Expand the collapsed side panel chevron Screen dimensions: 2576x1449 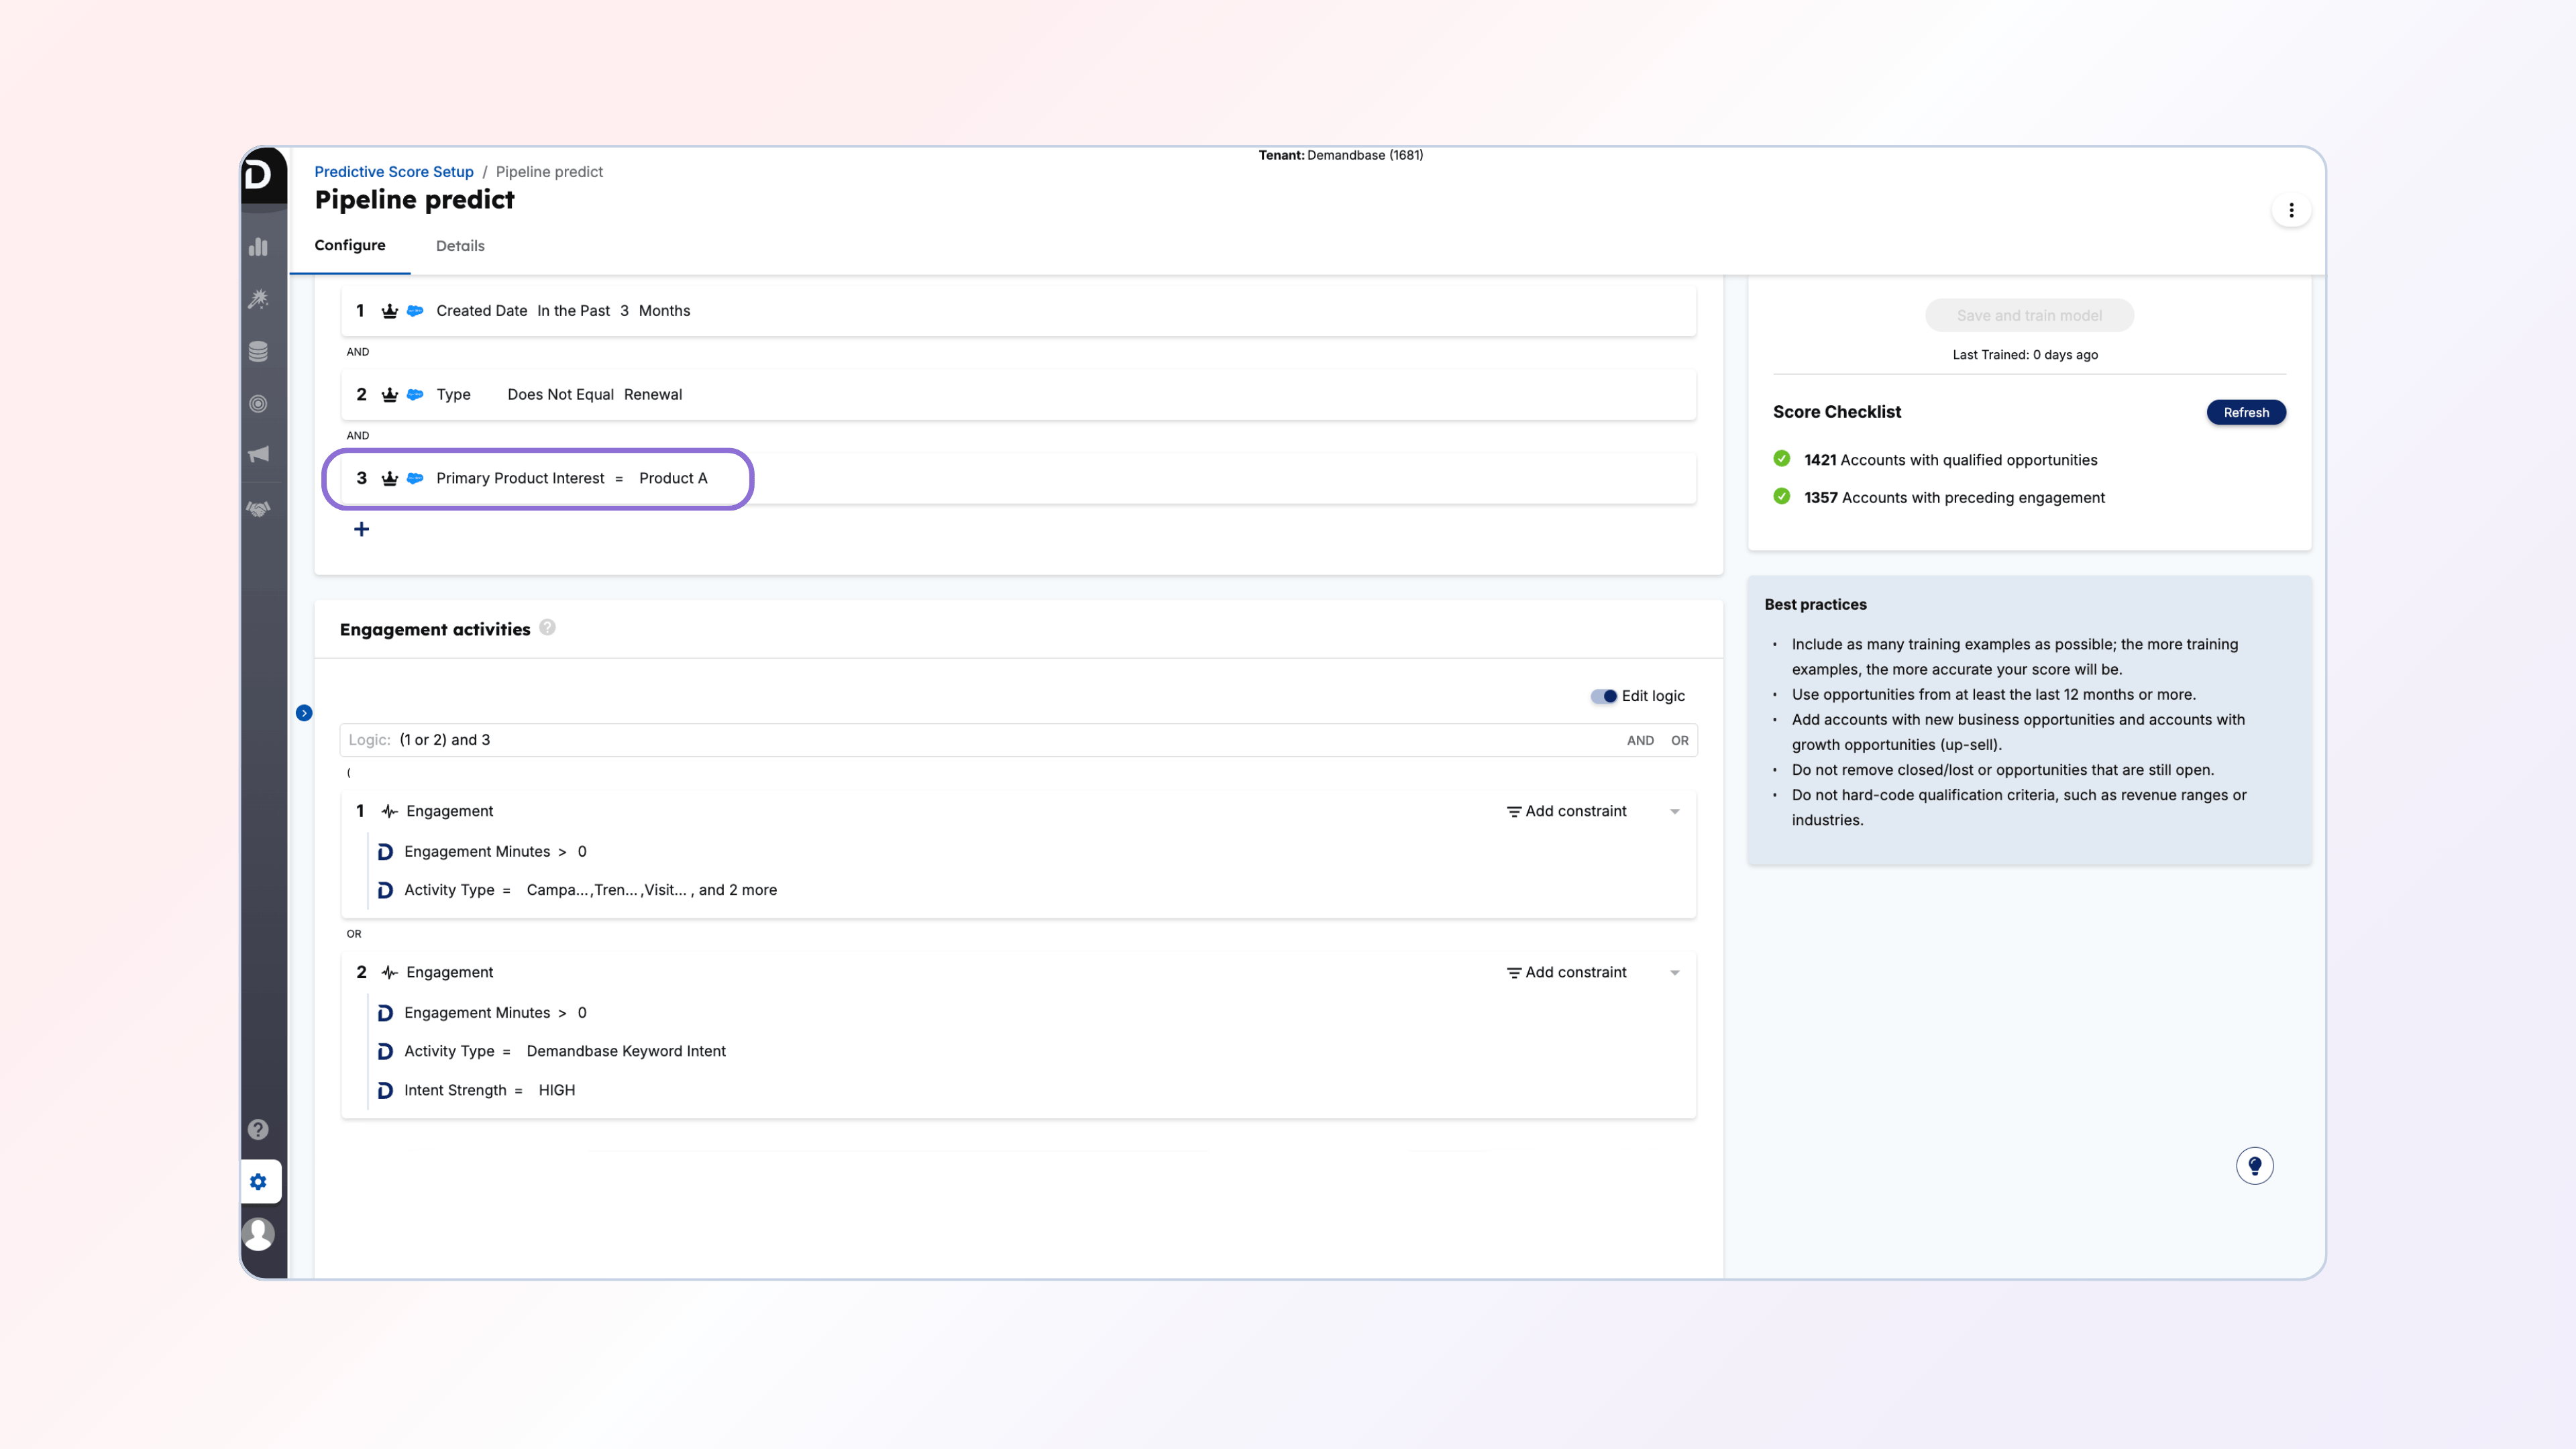tap(304, 713)
